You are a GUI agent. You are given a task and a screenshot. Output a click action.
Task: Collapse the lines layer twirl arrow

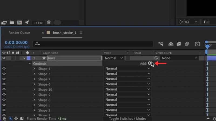tap(24, 58)
